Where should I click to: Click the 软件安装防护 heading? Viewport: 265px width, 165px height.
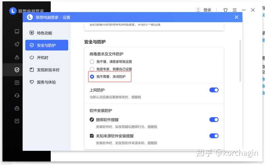(101, 111)
